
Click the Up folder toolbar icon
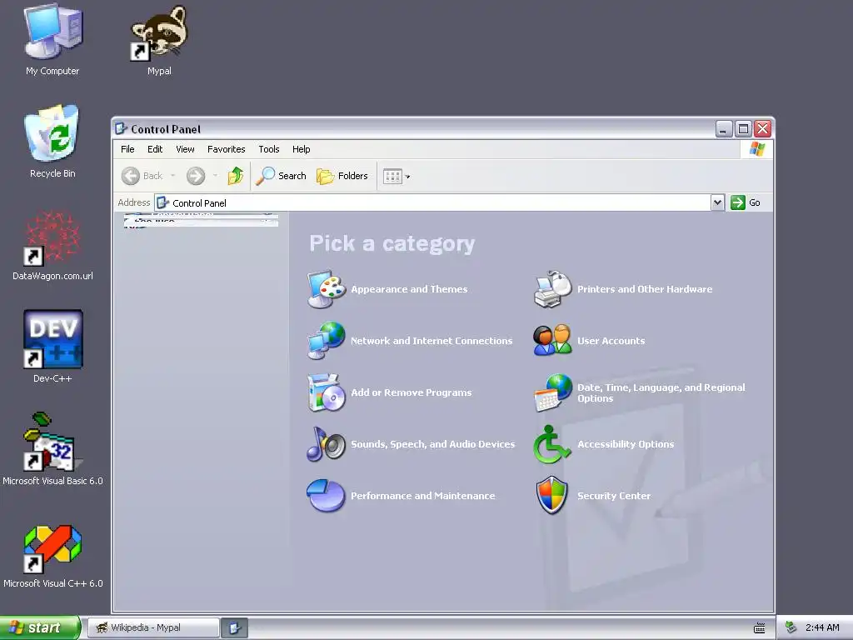point(236,176)
